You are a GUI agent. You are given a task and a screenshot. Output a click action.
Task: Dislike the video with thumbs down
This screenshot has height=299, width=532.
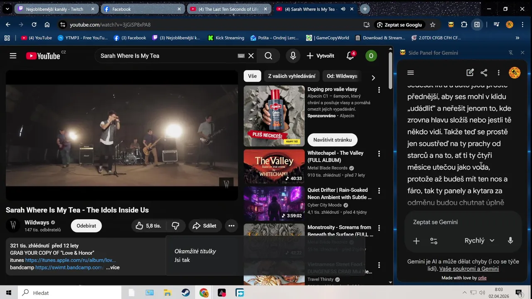tap(175, 225)
